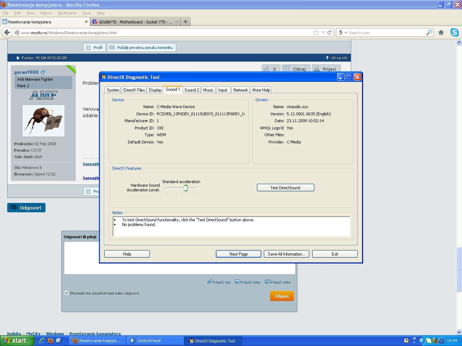462x346 pixels.
Task: Switch to the DirectX Files tab
Action: click(134, 90)
